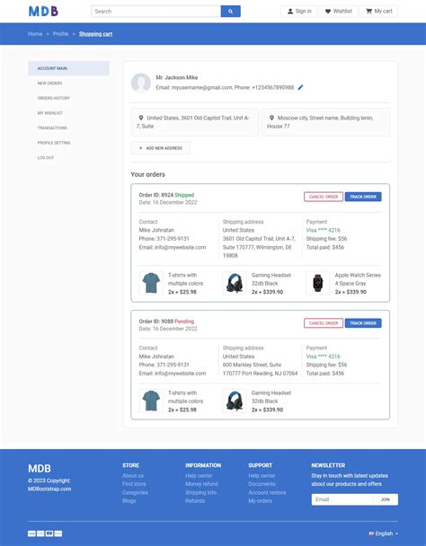Select the United States address card
Screen dimensions: 426x546
coord(194,122)
